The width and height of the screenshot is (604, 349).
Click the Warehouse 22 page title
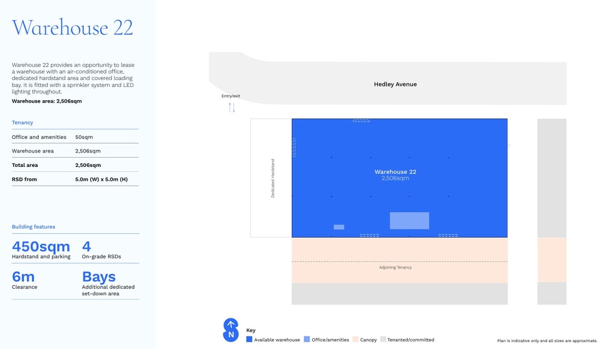point(73,28)
